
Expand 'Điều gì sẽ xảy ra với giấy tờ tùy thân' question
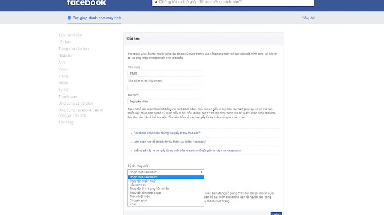coord(187,151)
